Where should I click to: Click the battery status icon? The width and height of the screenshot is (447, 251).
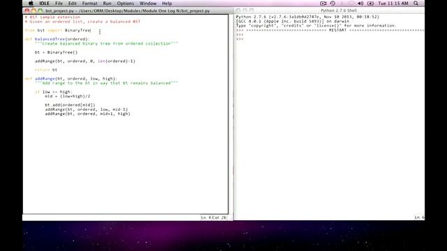click(370, 3)
